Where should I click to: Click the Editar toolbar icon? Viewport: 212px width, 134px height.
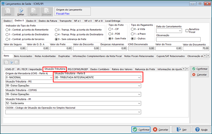(21, 12)
